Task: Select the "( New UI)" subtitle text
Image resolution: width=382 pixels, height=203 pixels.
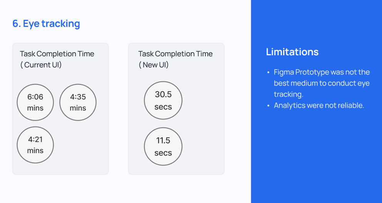Action: [154, 65]
